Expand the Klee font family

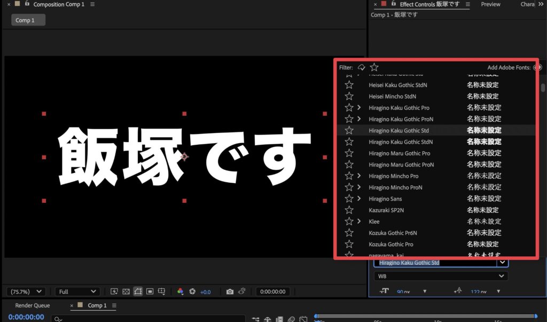click(x=359, y=221)
